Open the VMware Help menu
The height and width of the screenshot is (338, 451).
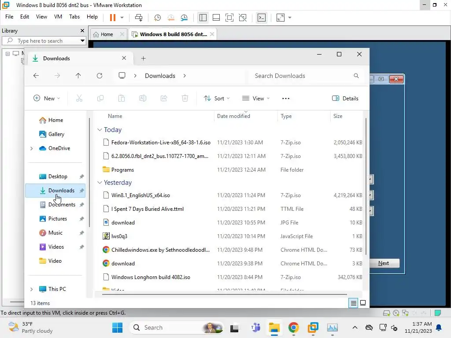(x=92, y=17)
